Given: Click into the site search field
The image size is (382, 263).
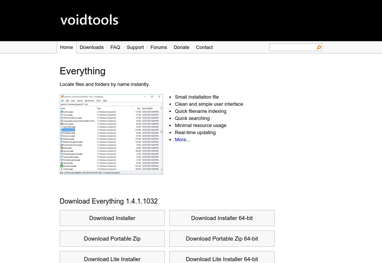Looking at the screenshot, I should pos(292,47).
